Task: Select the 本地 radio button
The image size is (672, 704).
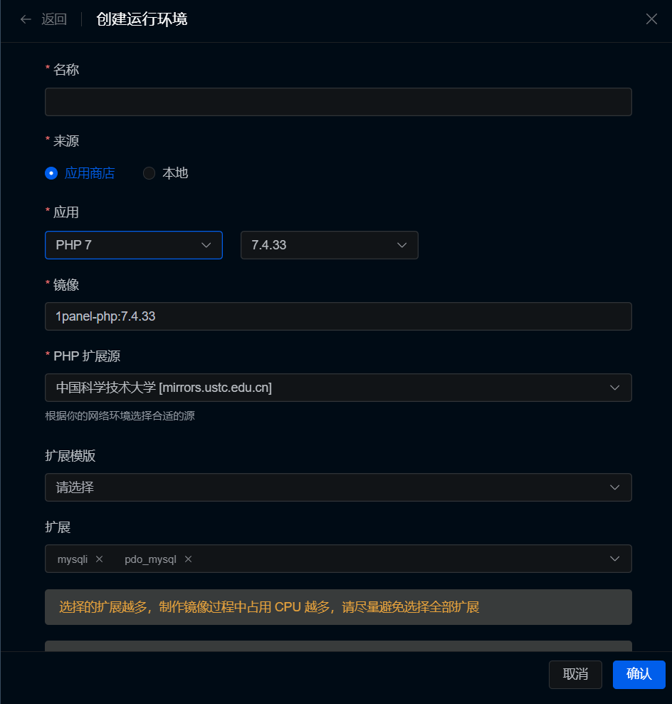Action: coord(149,173)
